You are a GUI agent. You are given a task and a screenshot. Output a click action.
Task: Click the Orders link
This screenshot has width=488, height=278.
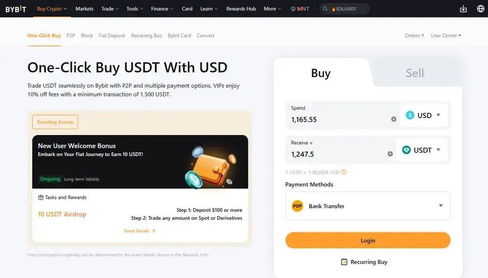pyautogui.click(x=414, y=36)
